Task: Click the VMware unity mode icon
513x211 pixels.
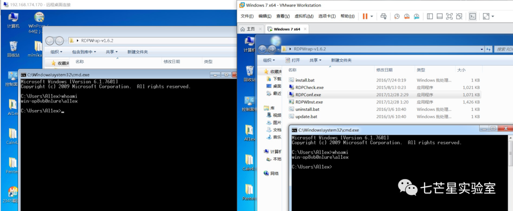Action: (459, 16)
